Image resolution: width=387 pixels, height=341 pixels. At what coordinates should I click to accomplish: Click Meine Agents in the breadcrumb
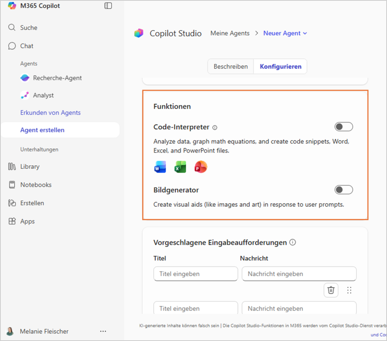230,33
